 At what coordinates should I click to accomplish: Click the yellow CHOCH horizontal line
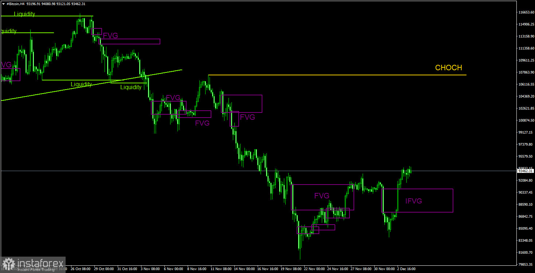point(337,75)
